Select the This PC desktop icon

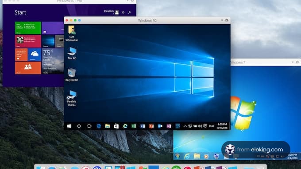click(72, 53)
